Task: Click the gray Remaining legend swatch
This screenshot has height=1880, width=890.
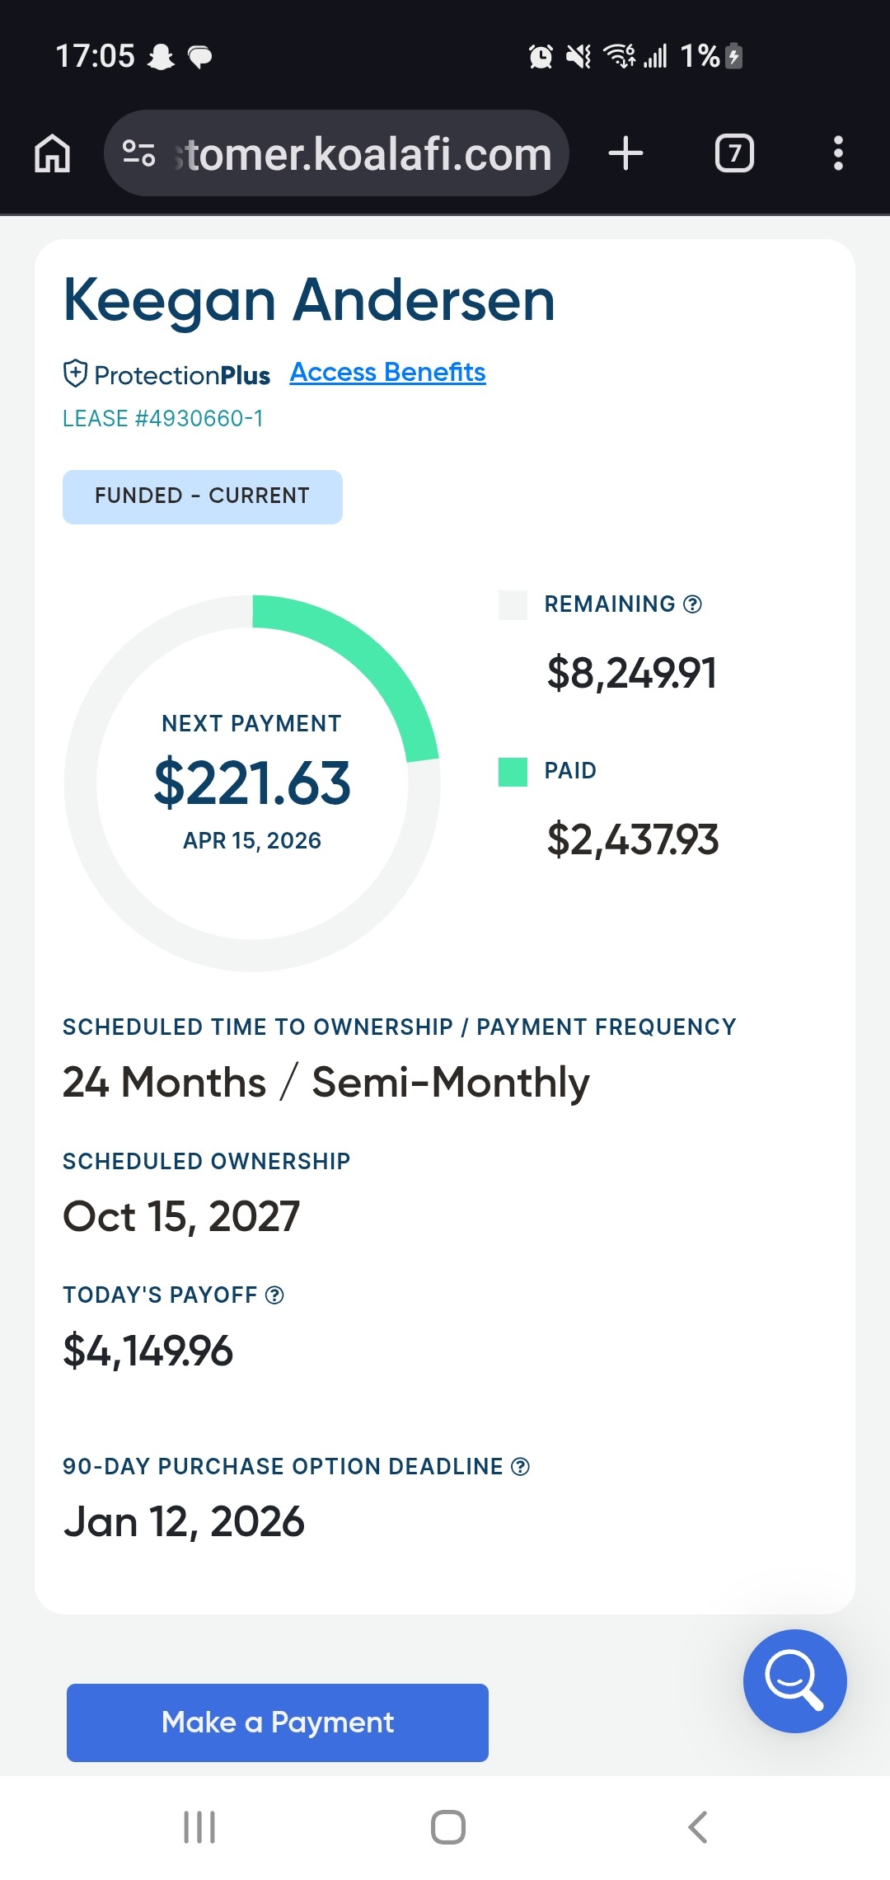Action: pos(513,604)
